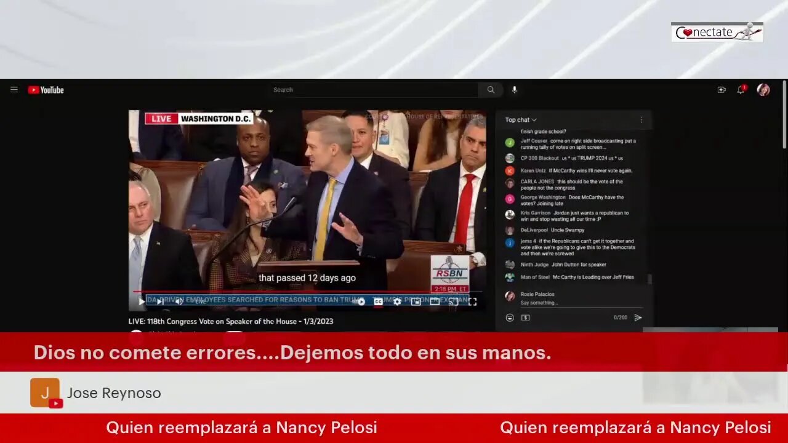
Task: Go to YouTube home via logo
Action: pos(46,90)
